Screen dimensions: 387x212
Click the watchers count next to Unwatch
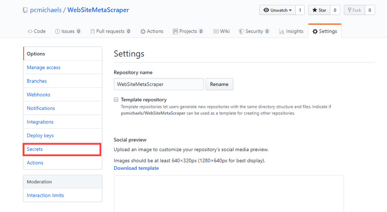(300, 10)
